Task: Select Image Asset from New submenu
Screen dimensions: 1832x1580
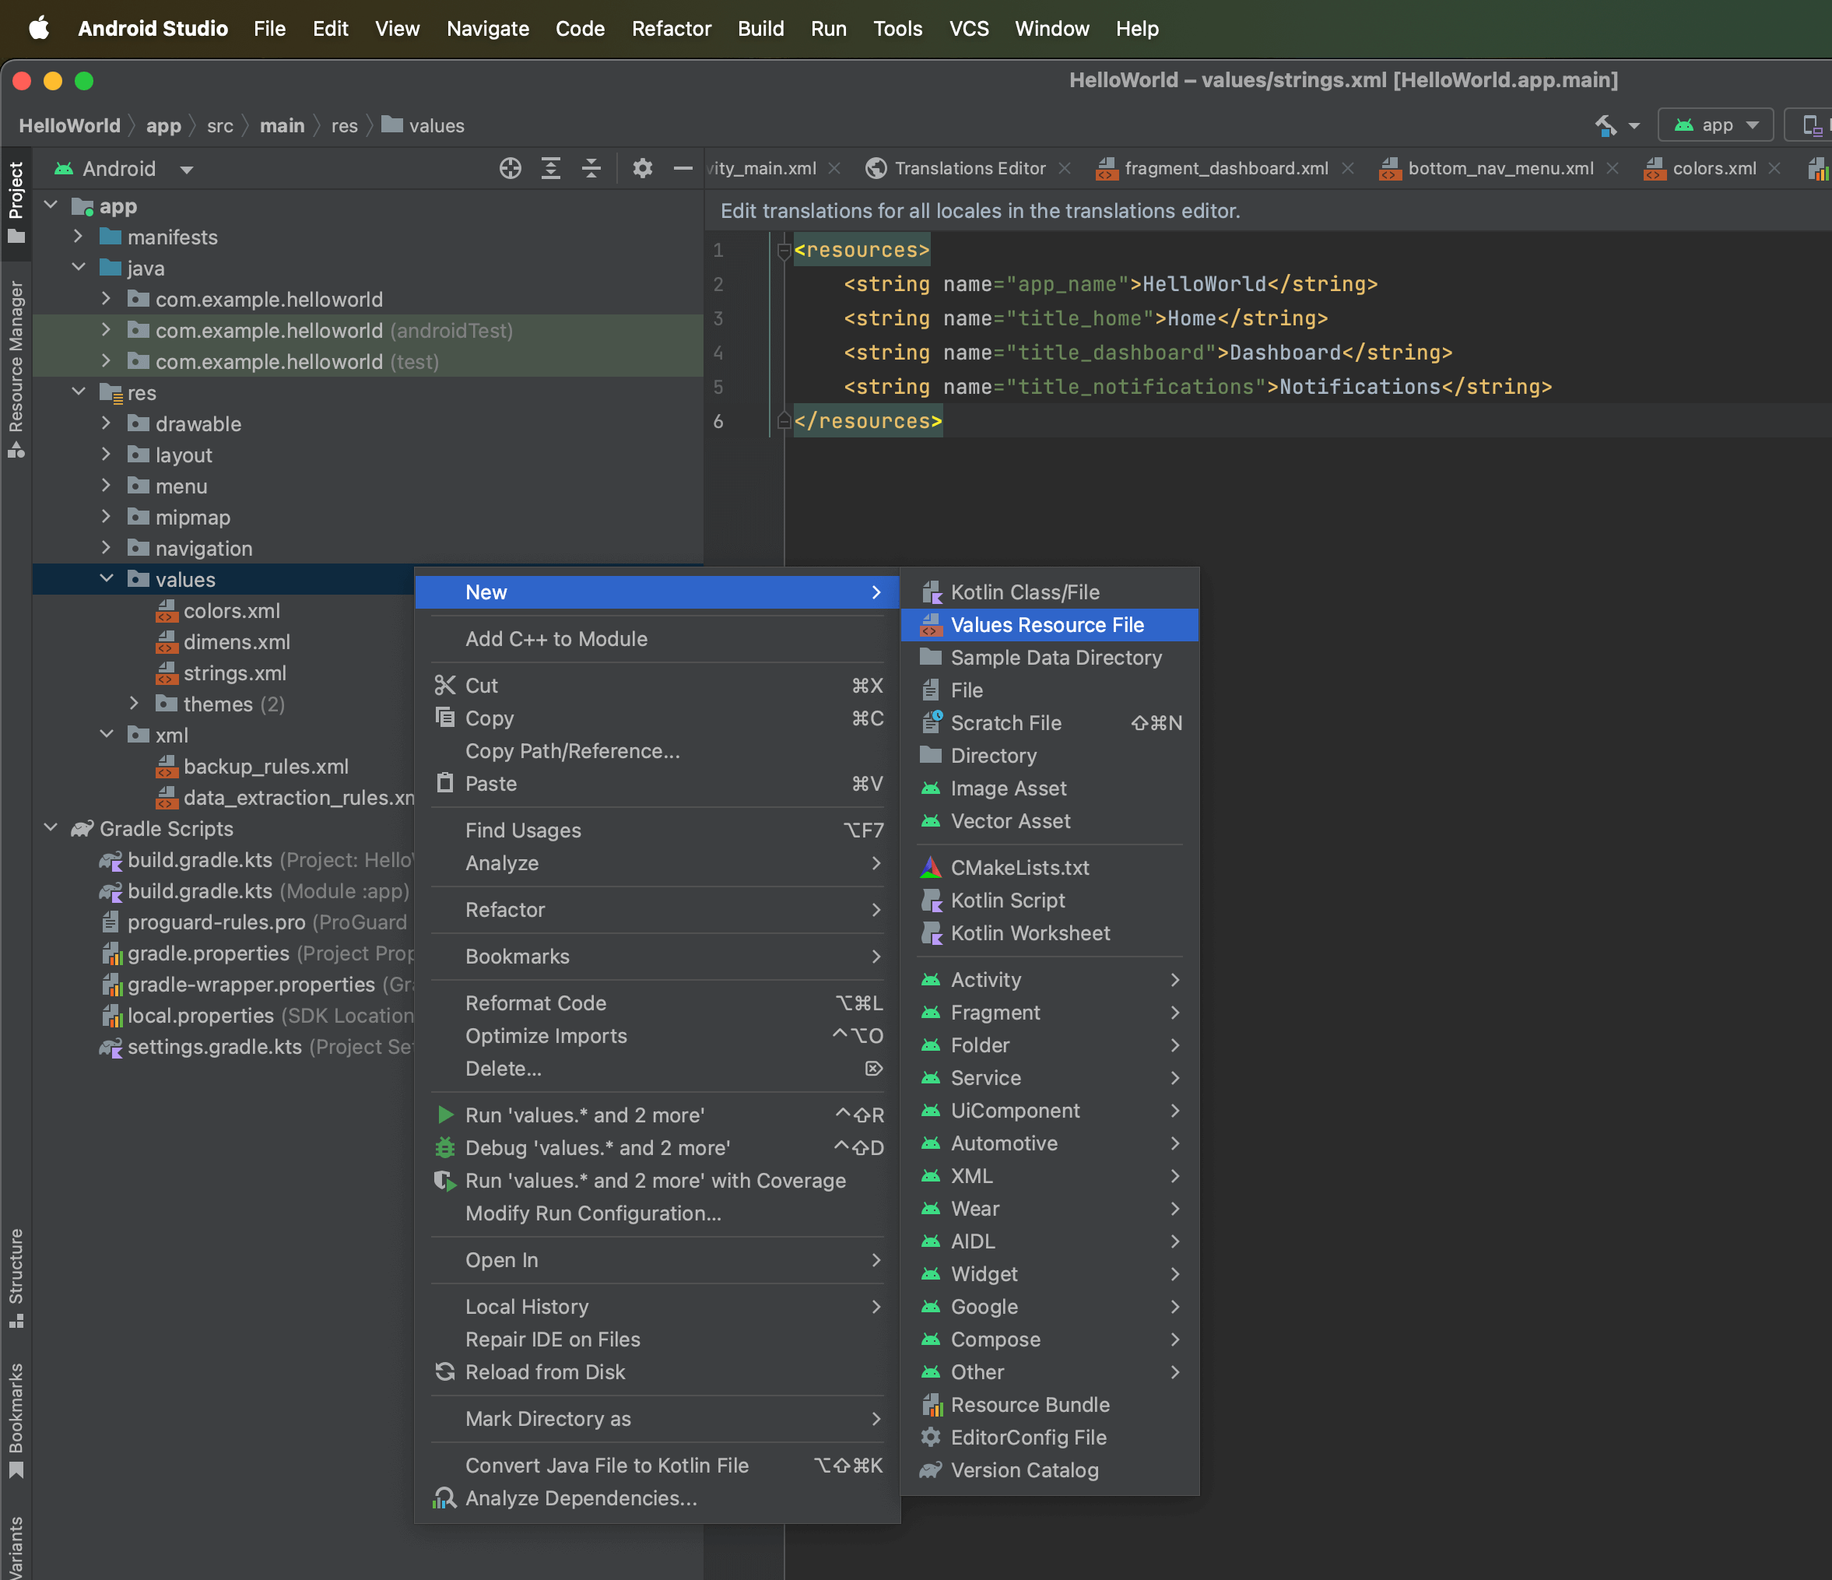Action: pos(1050,788)
